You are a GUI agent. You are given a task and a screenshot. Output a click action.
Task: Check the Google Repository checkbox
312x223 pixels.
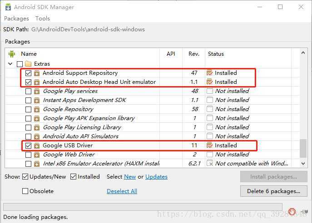(x=28, y=109)
